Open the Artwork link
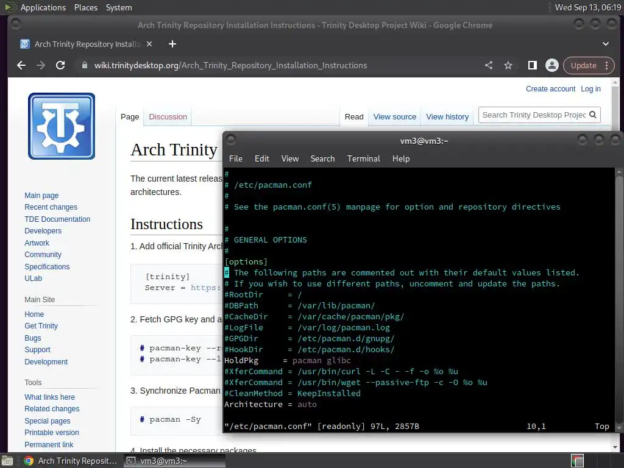 point(37,243)
